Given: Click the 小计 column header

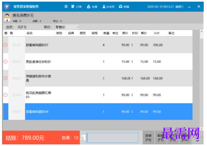Looking at the screenshot, I should point(156,33).
